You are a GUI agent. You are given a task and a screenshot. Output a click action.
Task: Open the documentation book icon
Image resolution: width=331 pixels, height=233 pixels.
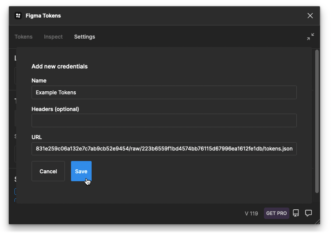[296, 213]
